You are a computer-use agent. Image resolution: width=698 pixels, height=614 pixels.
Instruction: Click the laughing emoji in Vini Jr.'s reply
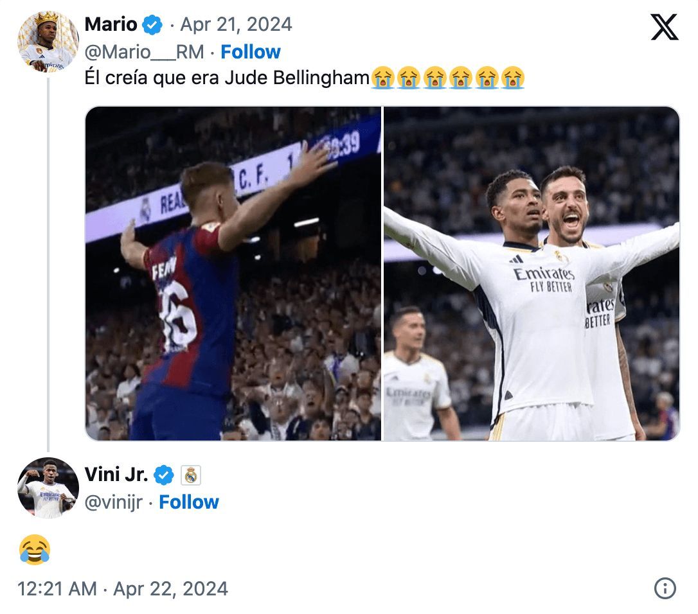(x=34, y=550)
